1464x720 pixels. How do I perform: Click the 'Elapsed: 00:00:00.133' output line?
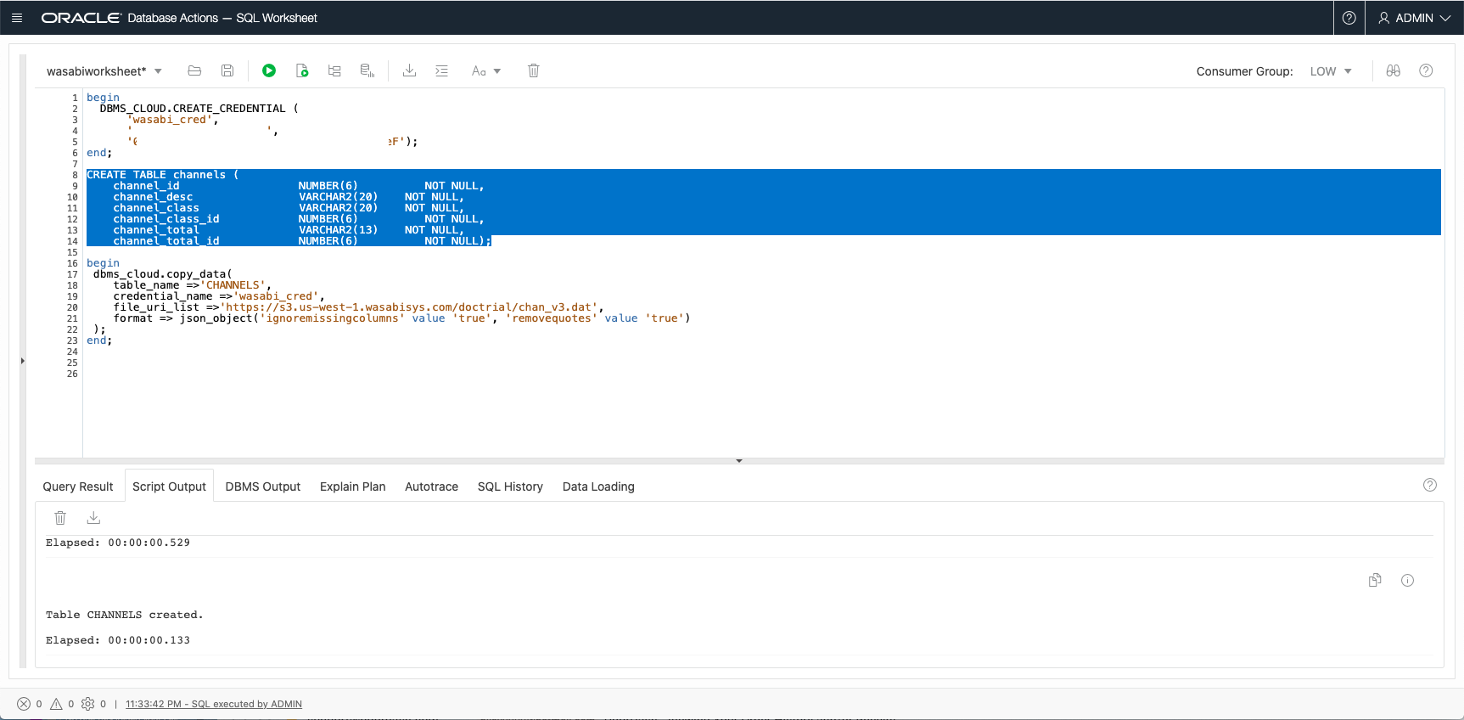click(118, 640)
